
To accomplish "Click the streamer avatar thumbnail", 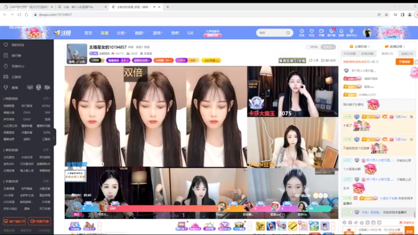I will tap(77, 54).
